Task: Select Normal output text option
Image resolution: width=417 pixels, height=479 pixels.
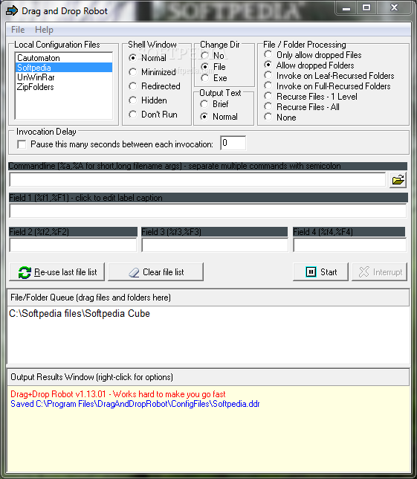Action: (219, 117)
